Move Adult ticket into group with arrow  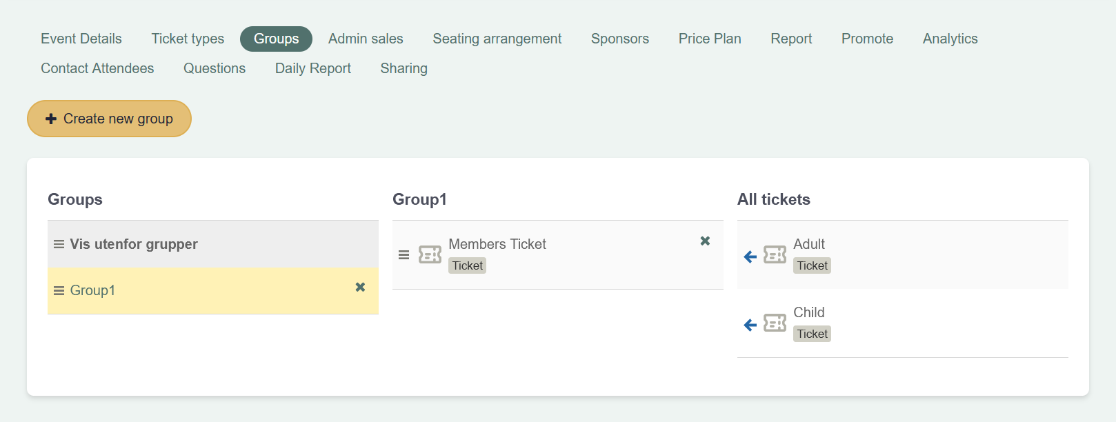(x=750, y=257)
